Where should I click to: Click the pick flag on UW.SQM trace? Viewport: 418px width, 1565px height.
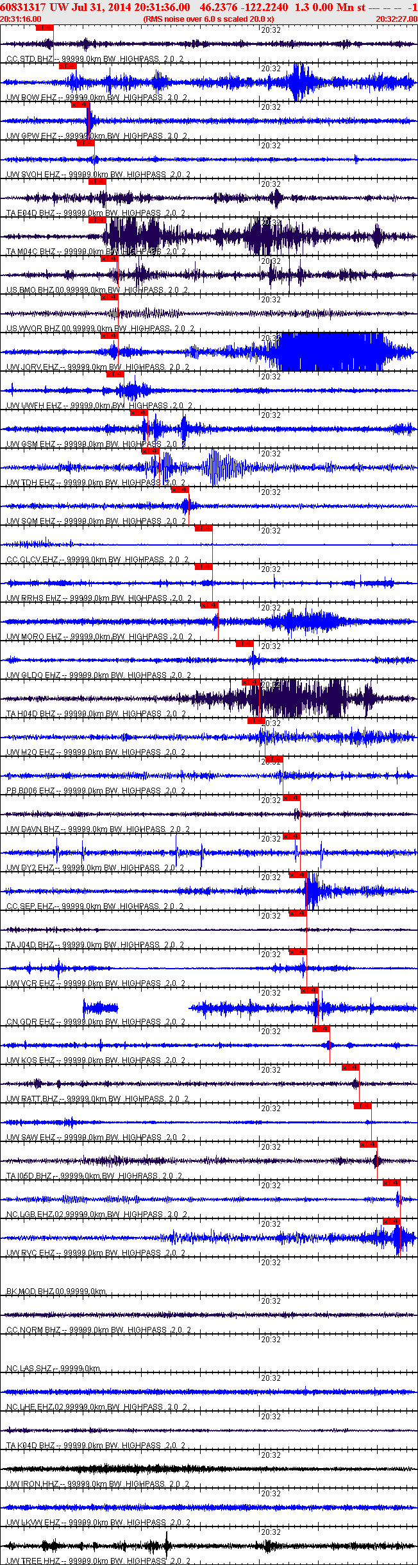tap(181, 490)
